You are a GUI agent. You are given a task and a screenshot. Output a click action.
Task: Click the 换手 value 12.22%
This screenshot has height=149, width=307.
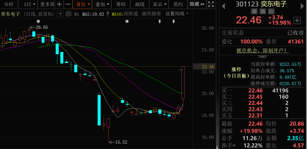(253, 146)
